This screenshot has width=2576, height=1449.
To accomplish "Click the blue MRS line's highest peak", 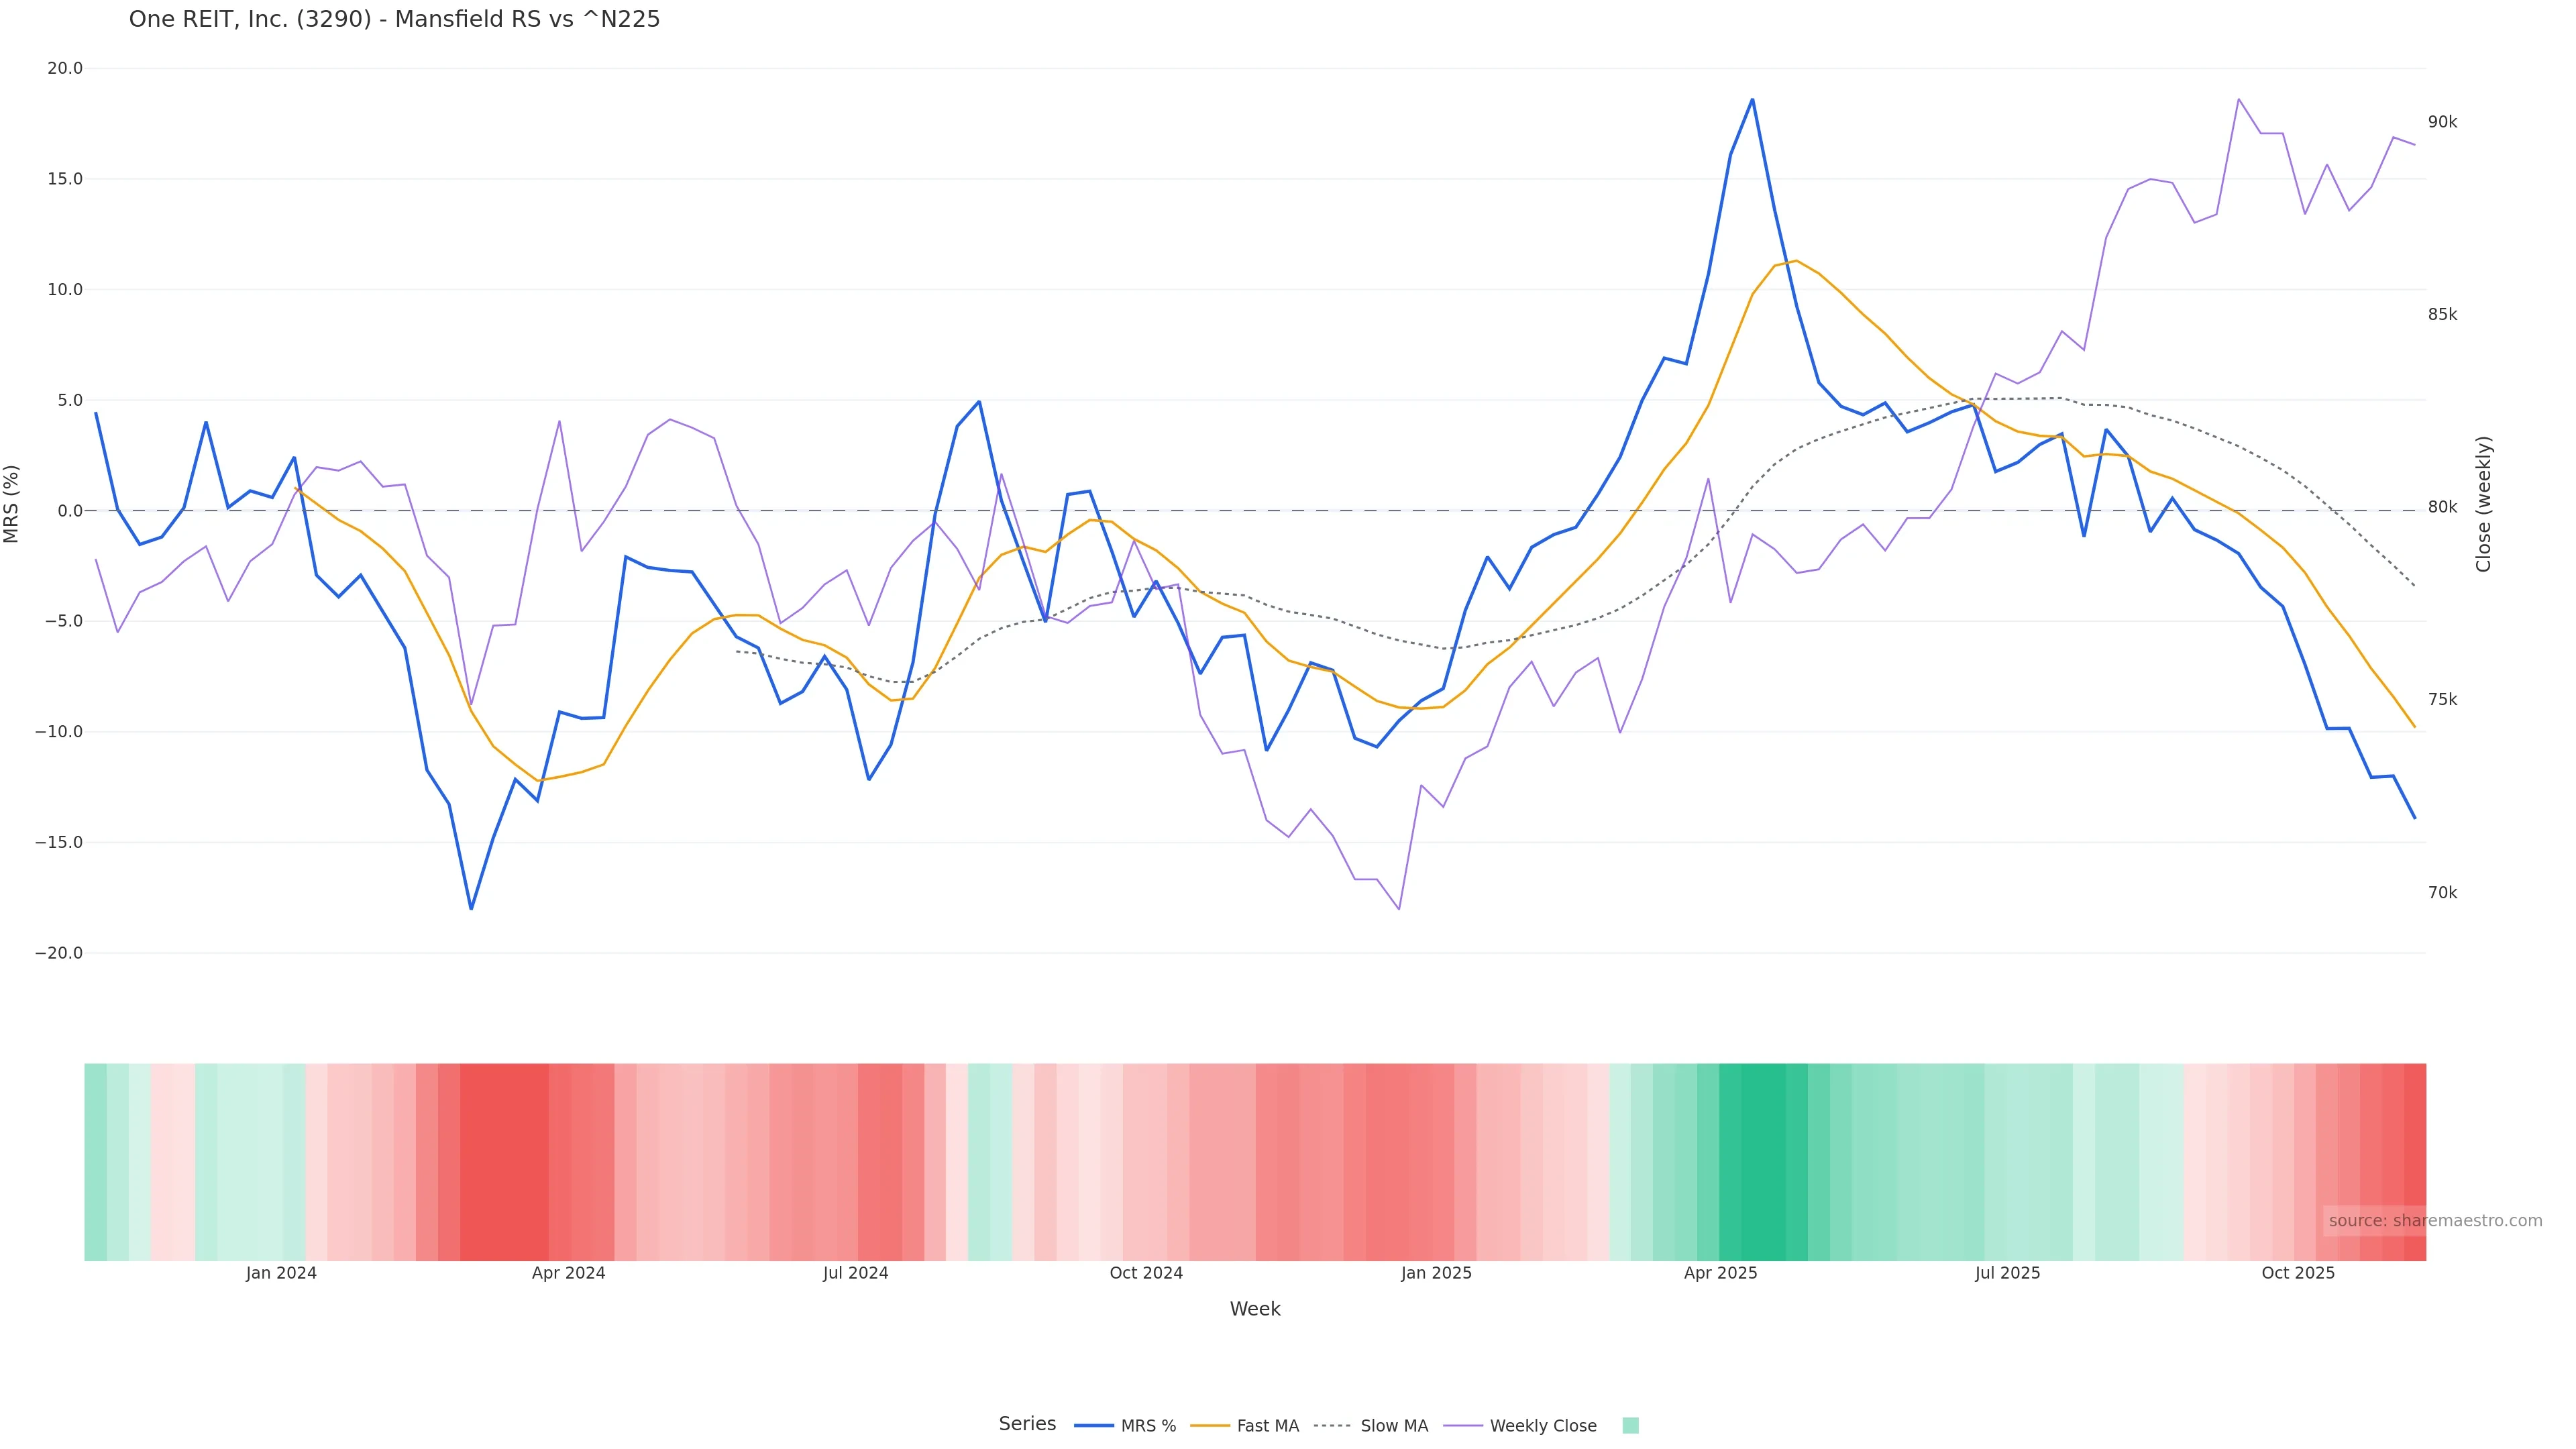I will pos(1752,100).
